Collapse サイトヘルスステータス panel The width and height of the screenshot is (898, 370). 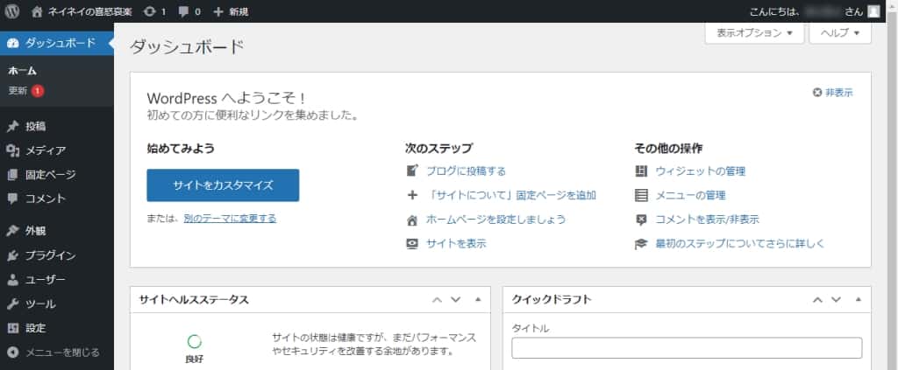(478, 300)
